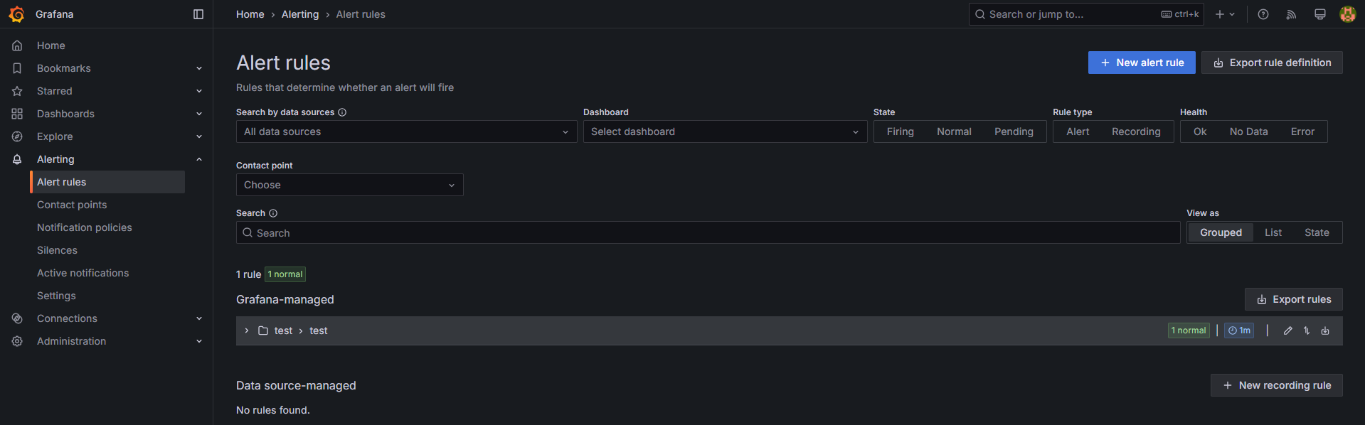Click Export rule definition button
1365x425 pixels.
pos(1272,63)
